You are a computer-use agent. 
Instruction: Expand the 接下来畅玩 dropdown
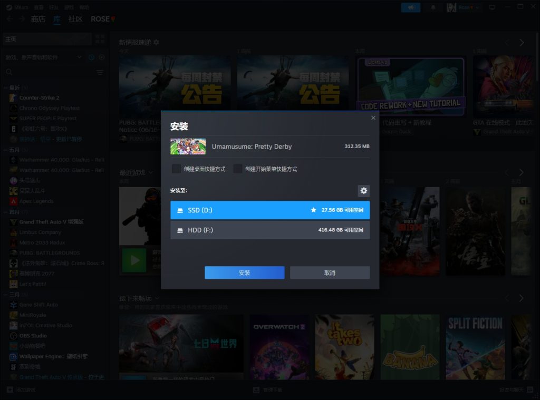click(157, 298)
